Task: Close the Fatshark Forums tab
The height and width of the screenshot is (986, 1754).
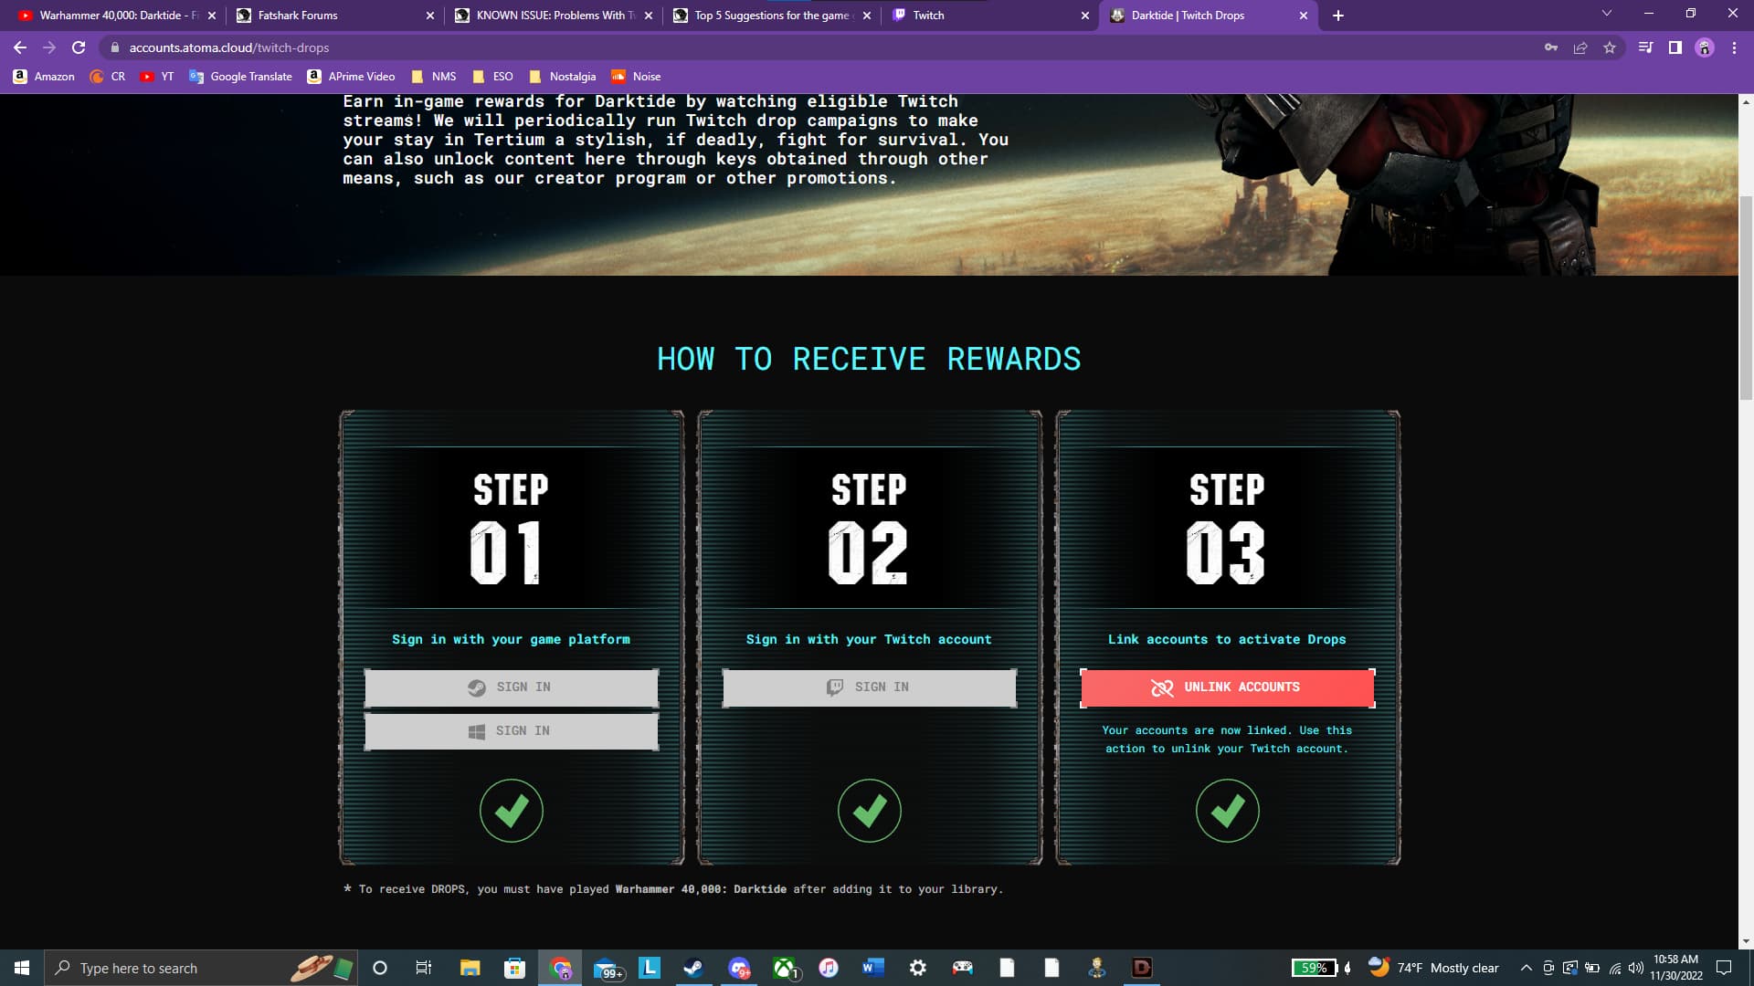Action: (x=430, y=16)
